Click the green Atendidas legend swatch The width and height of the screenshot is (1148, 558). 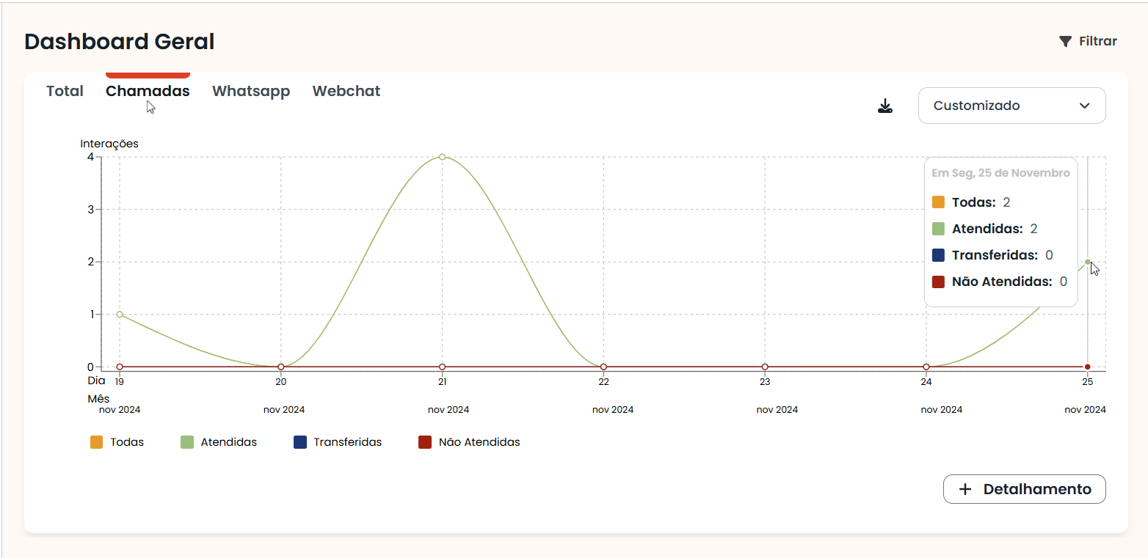[187, 442]
